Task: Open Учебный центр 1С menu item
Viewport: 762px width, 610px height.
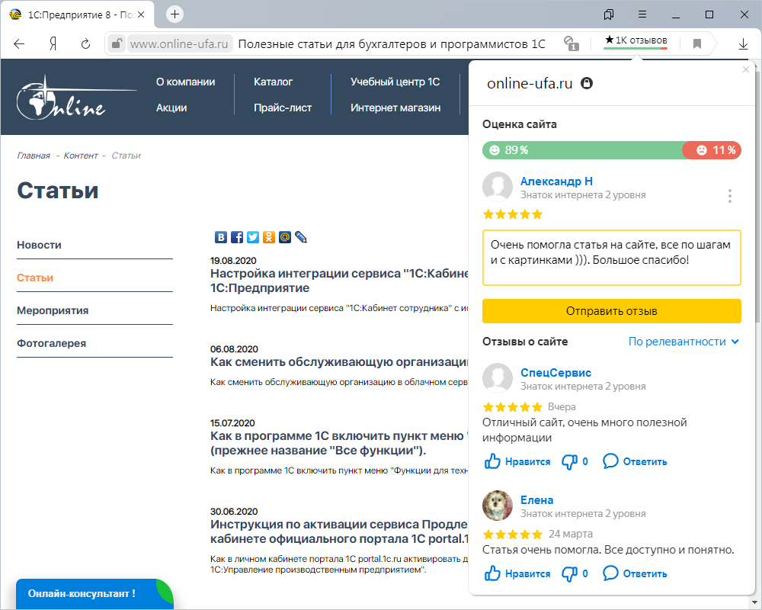Action: (x=395, y=82)
